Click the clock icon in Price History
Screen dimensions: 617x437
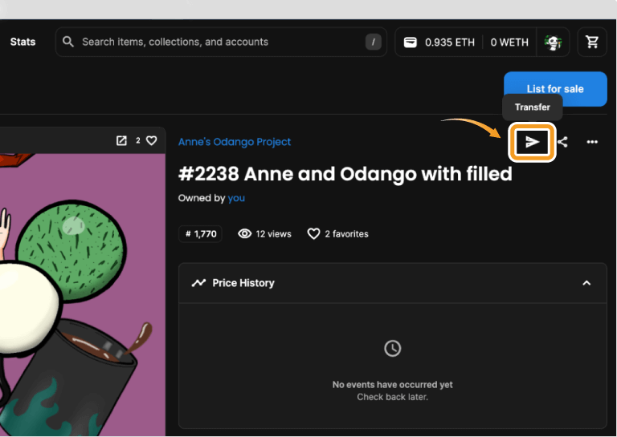392,348
